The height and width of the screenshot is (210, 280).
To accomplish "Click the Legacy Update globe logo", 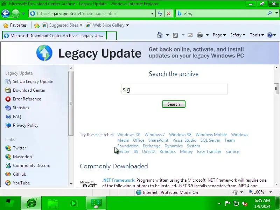I will pos(44,53).
